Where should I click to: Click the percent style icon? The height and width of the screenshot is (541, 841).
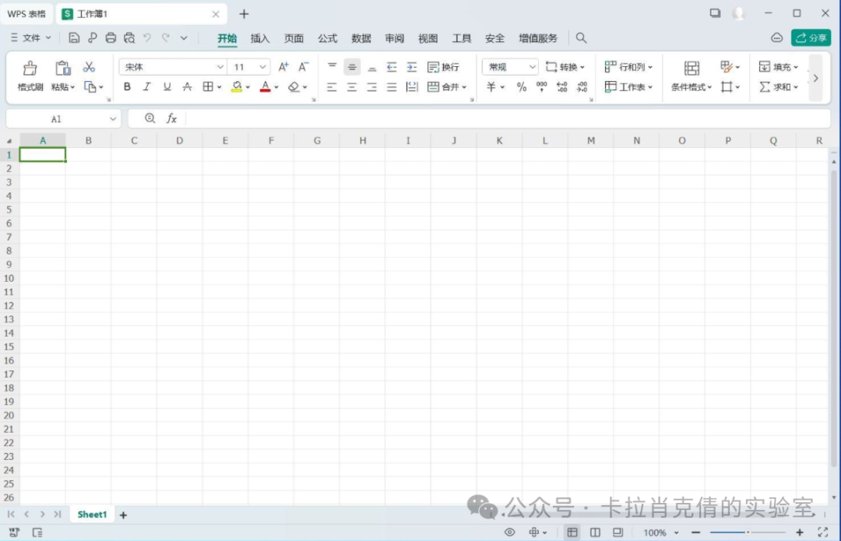521,87
